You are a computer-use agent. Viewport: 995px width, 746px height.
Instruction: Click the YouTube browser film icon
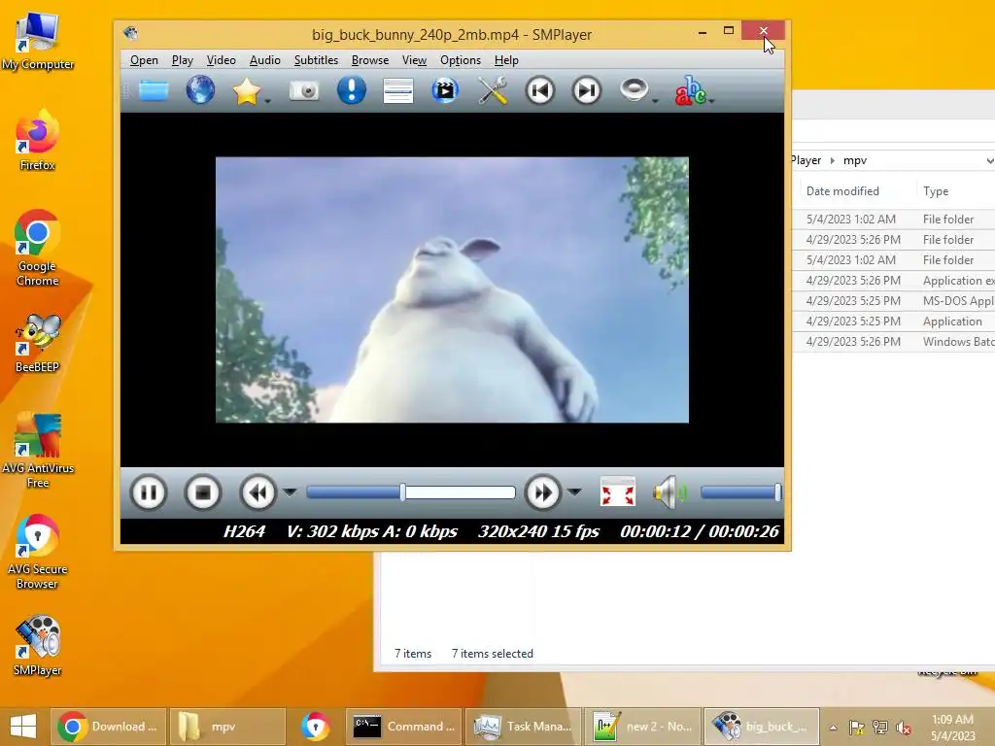click(445, 90)
